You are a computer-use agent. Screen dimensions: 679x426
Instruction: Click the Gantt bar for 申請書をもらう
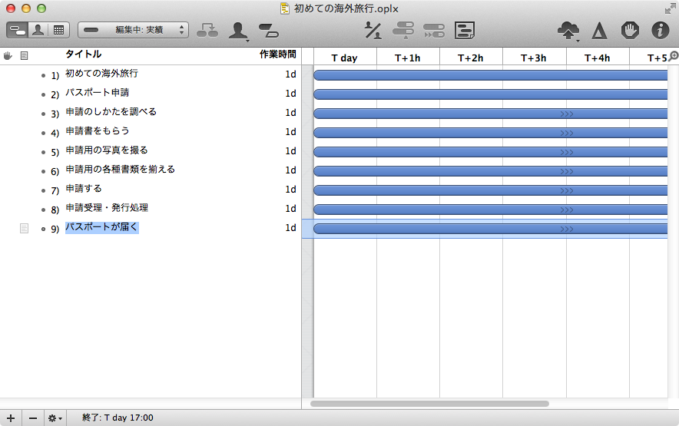(x=490, y=133)
